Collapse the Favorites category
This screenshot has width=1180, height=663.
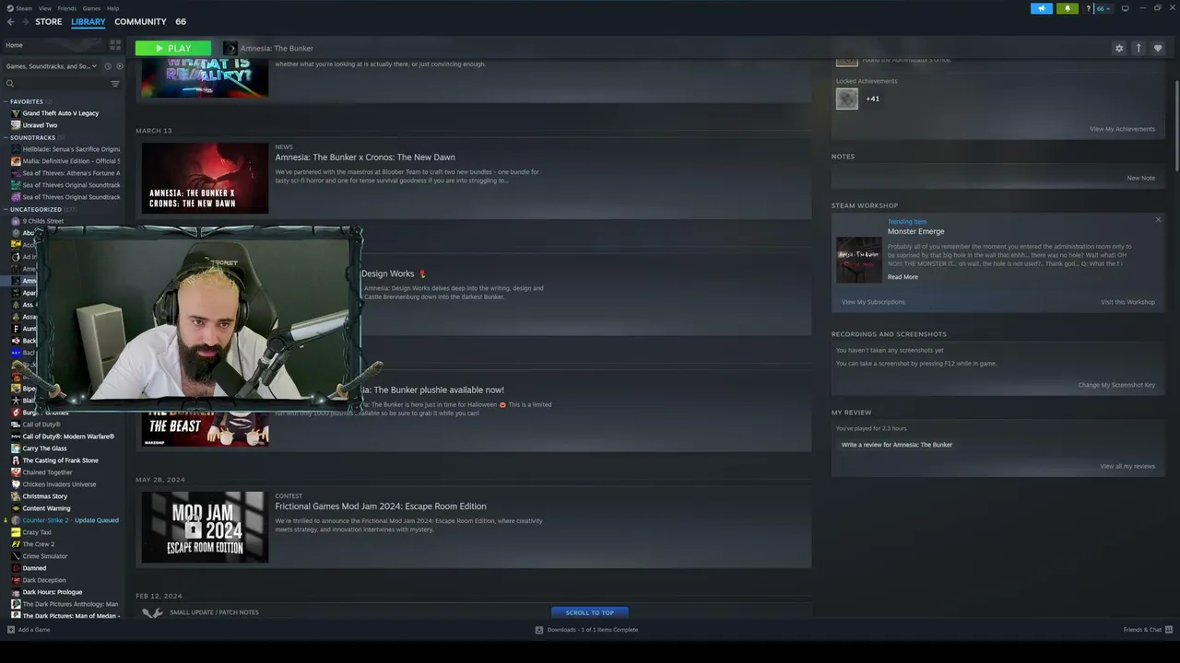[6, 101]
